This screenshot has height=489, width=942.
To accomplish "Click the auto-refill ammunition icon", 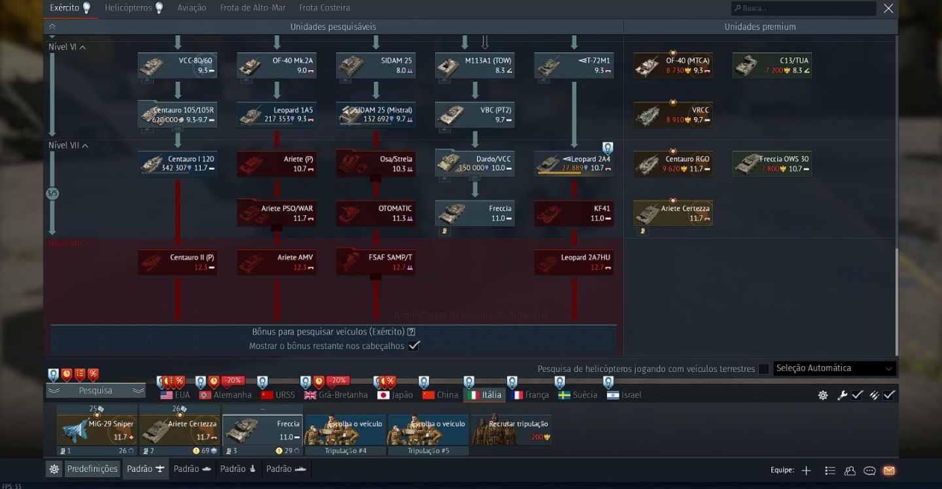I will coord(874,395).
